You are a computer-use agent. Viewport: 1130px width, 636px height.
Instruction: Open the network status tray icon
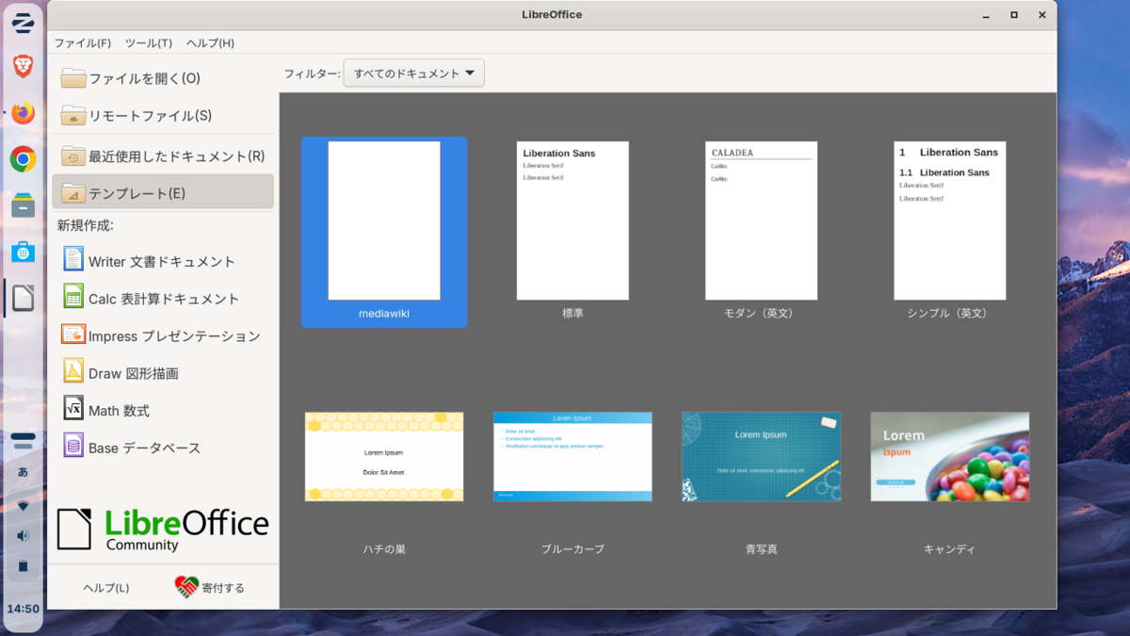coord(24,505)
